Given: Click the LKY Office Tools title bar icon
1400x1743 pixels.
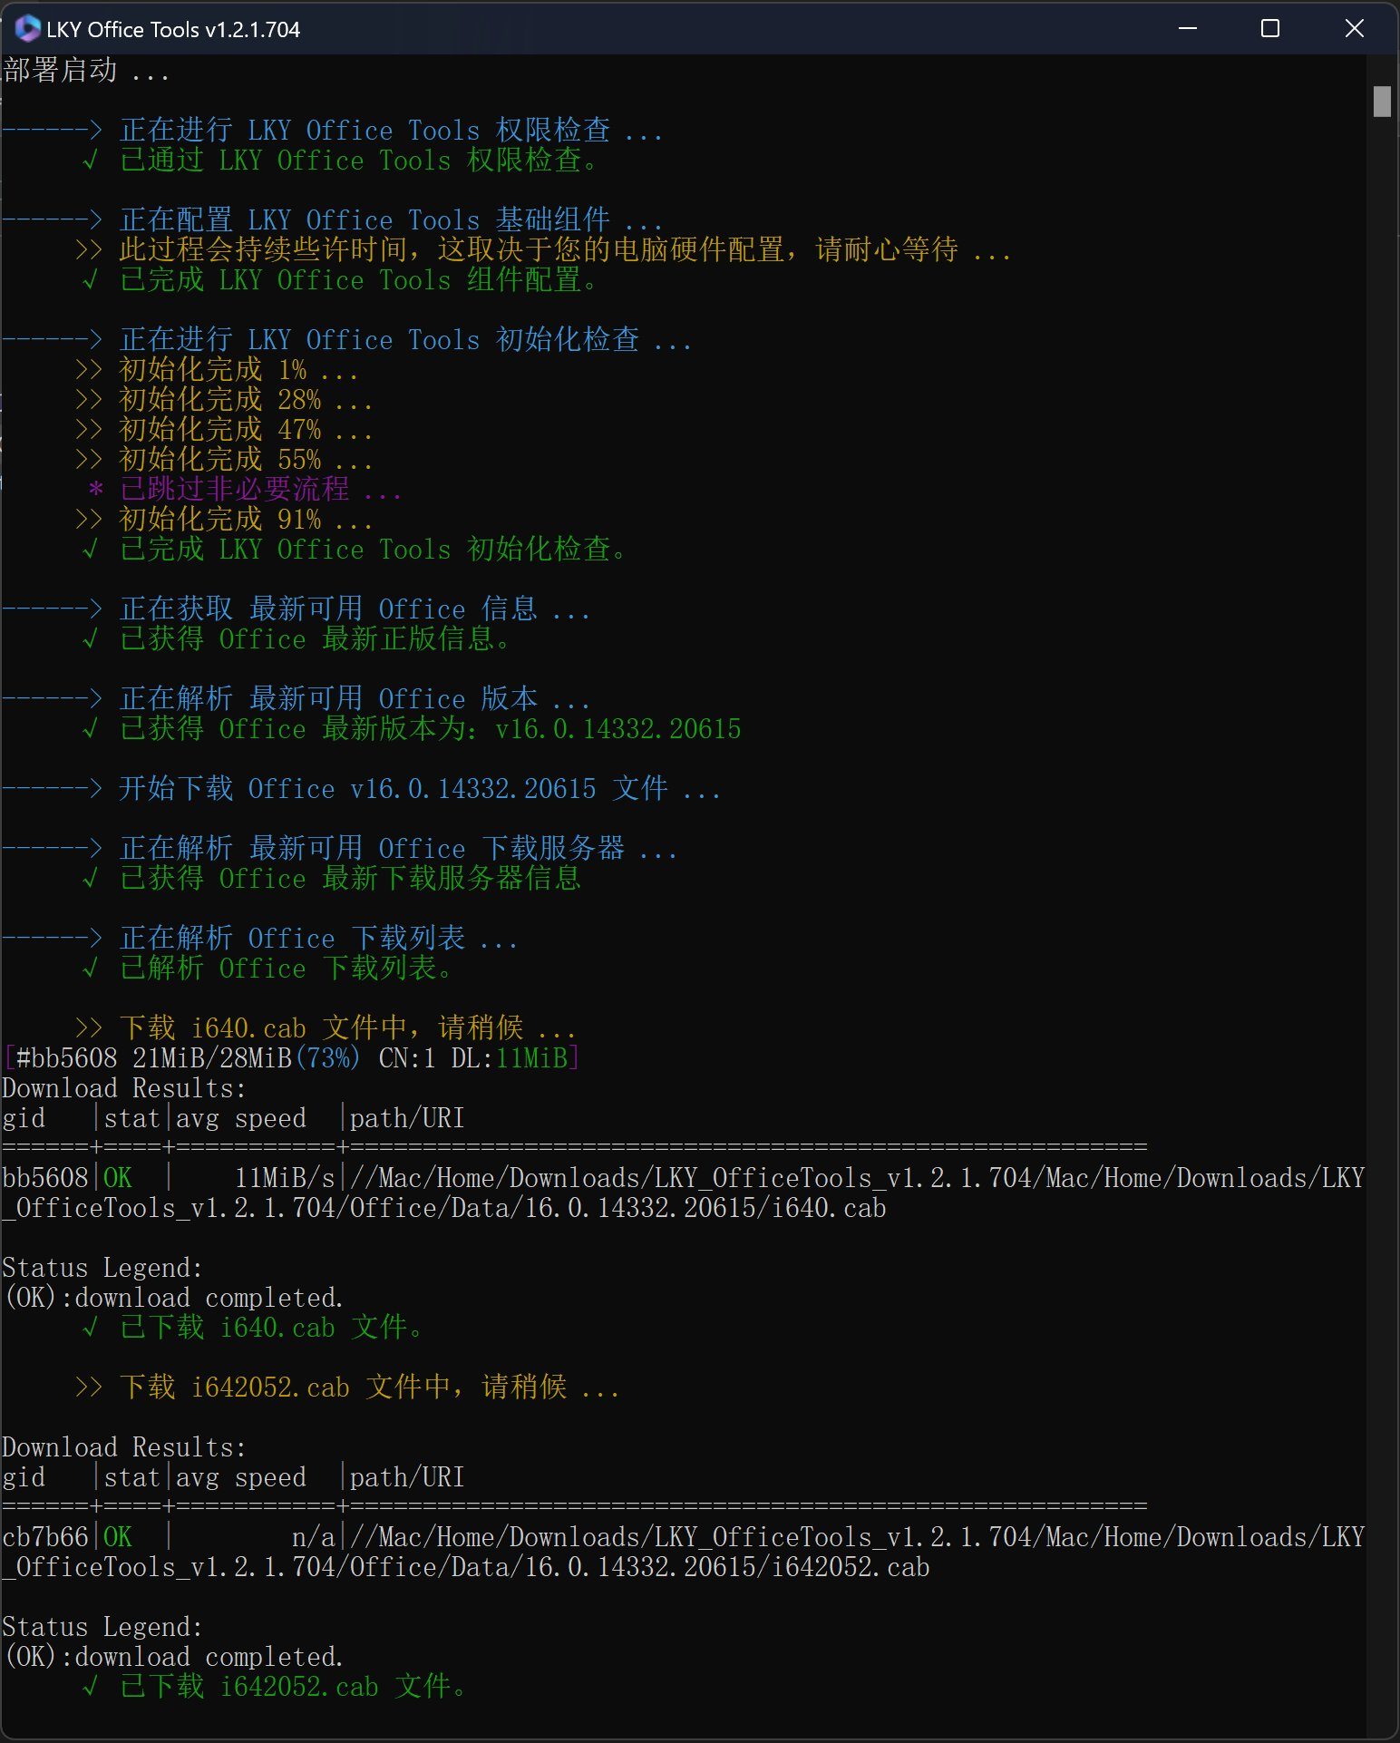Looking at the screenshot, I should click(x=27, y=29).
